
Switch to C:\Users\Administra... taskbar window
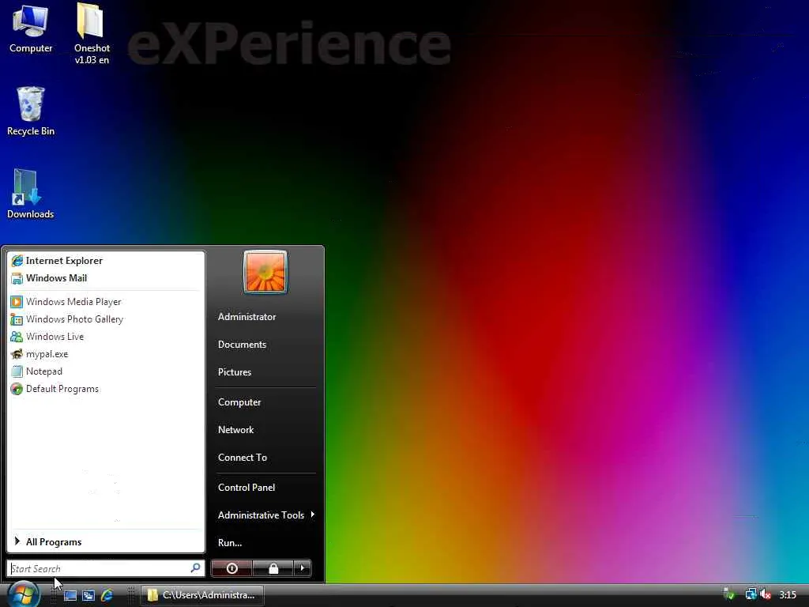click(201, 595)
